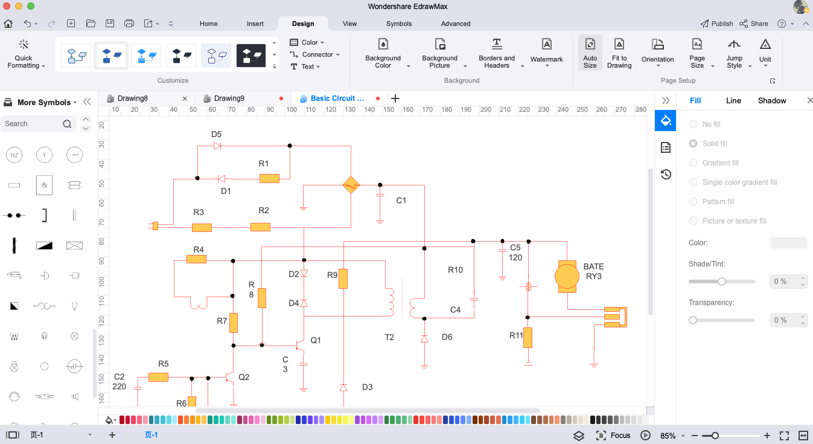Open Page Size options

pyautogui.click(x=697, y=53)
